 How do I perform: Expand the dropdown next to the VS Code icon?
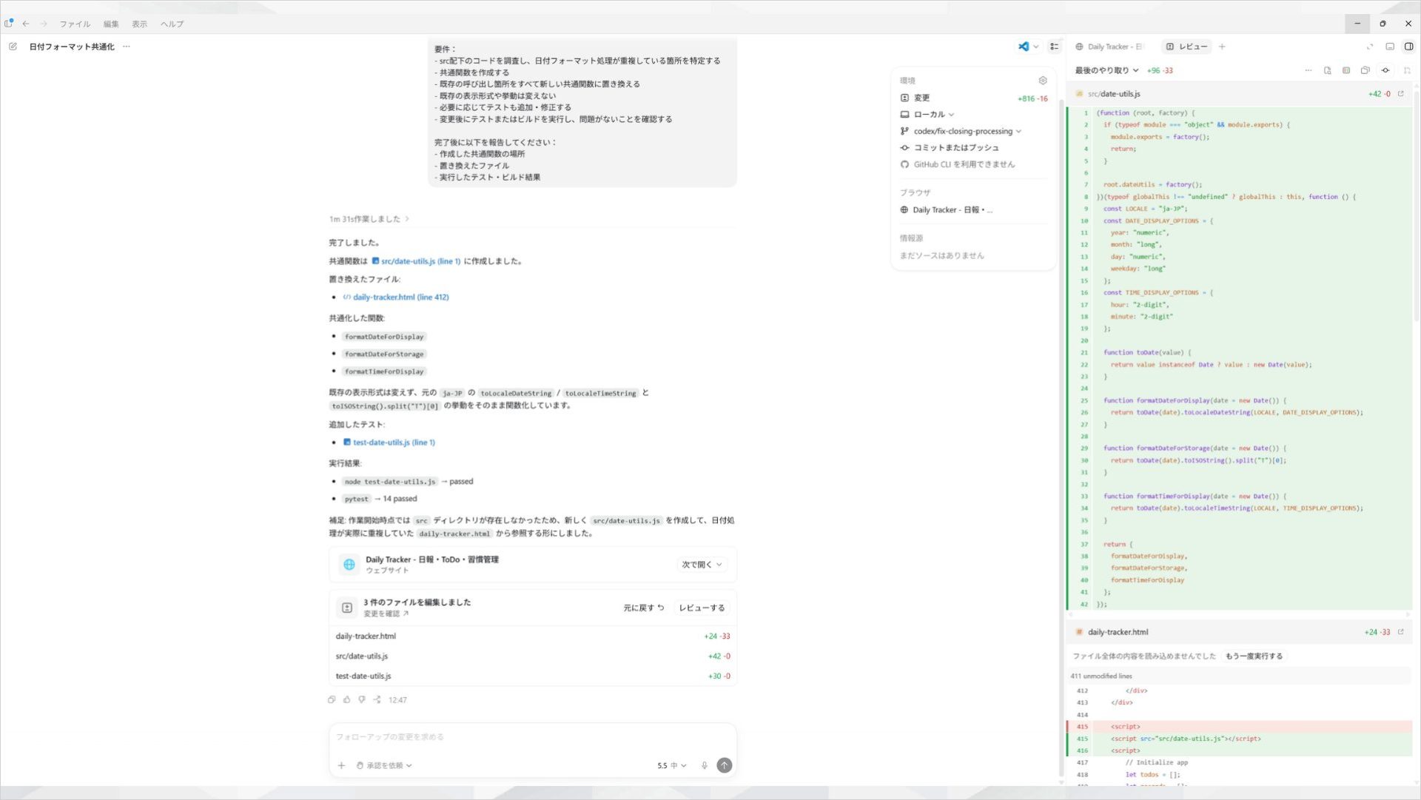(1036, 47)
